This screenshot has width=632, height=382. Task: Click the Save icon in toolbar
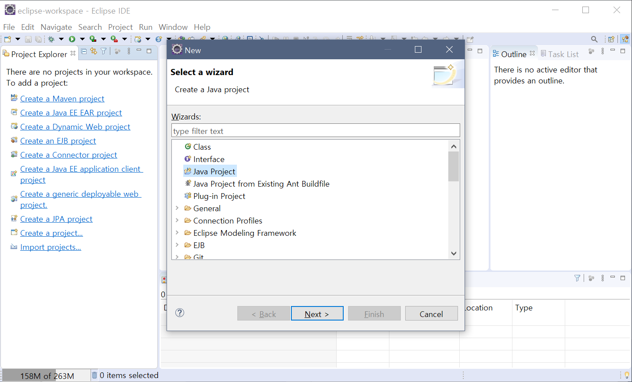click(28, 39)
